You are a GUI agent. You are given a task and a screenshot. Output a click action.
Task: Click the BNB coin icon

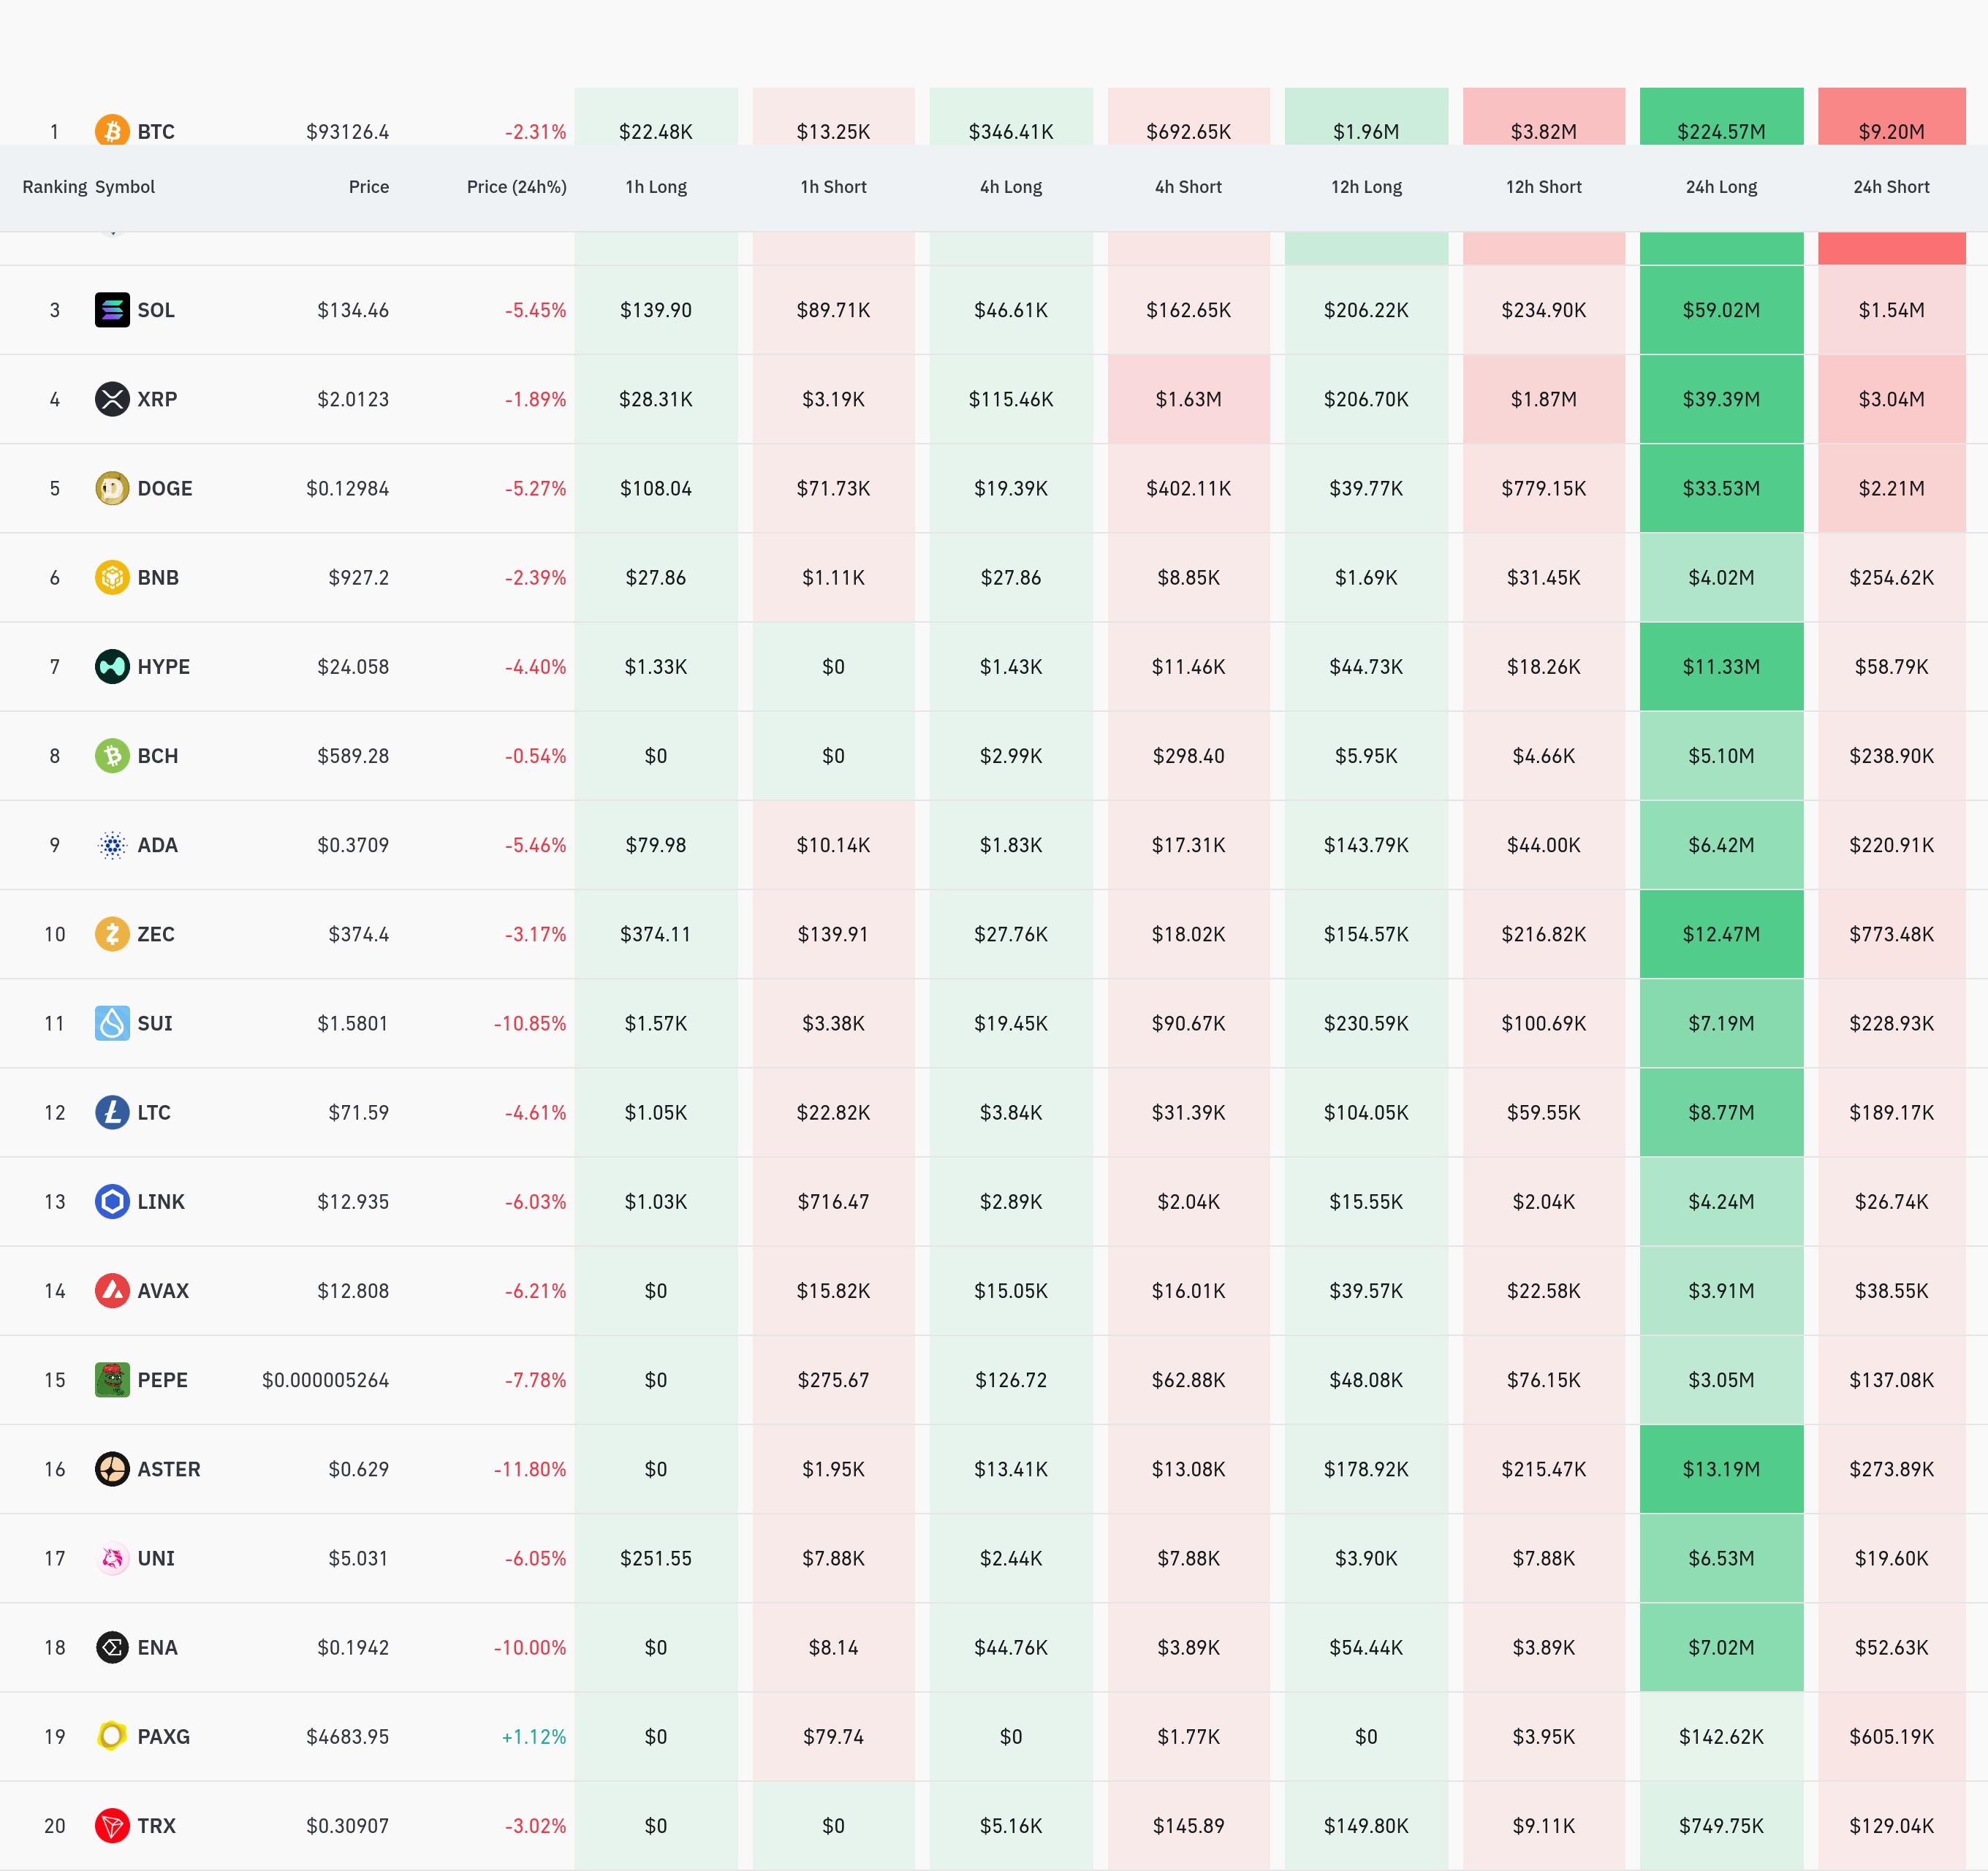click(x=112, y=577)
